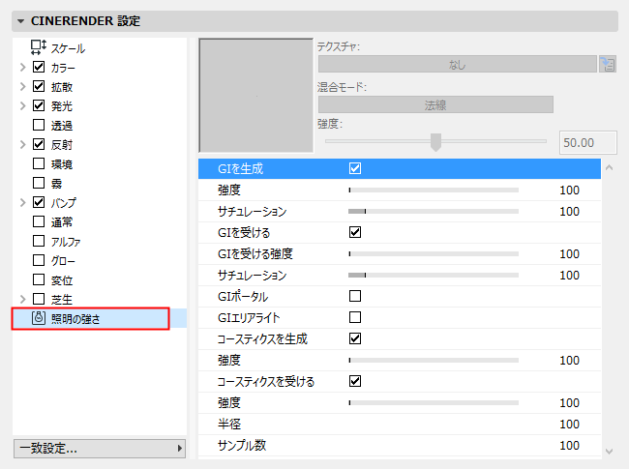629x469 pixels.
Task: Enable the グロー channel checkbox
Action: 39,260
